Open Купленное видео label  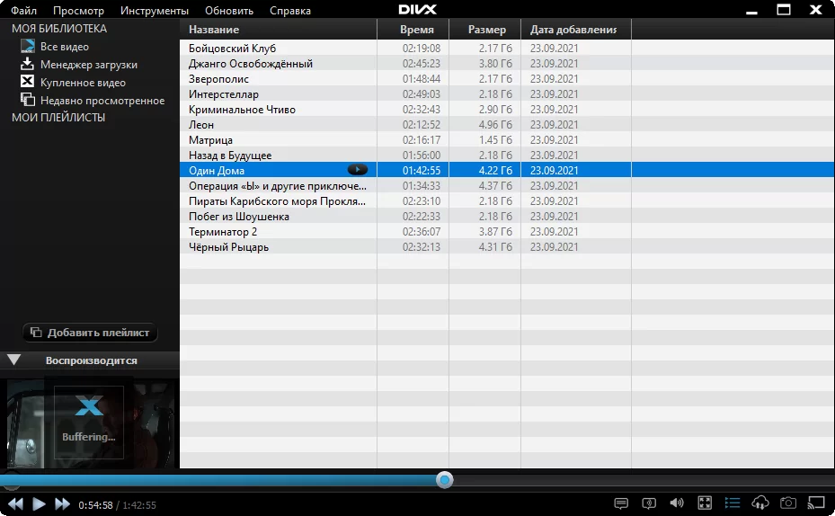pos(83,83)
